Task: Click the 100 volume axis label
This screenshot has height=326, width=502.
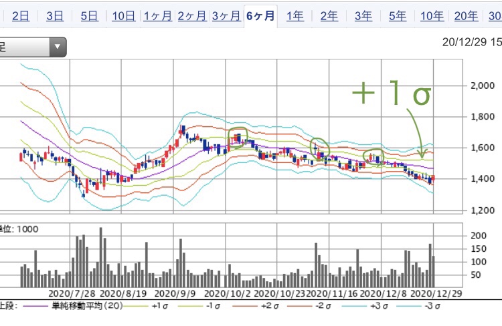Action: (x=479, y=262)
